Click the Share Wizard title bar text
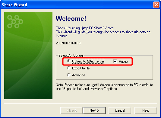 (14, 5)
